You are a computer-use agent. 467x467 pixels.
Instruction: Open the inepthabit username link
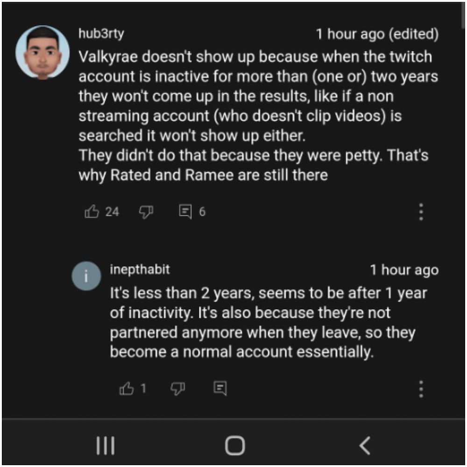(140, 269)
